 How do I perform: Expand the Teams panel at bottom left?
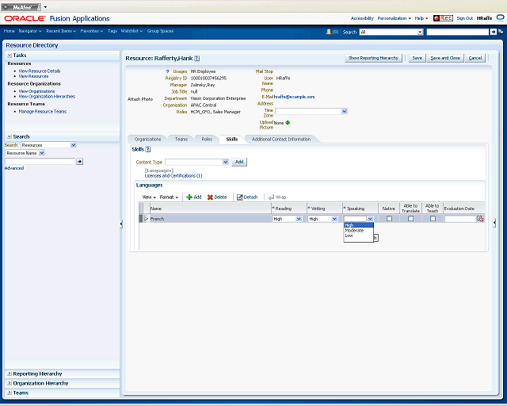tap(10, 393)
